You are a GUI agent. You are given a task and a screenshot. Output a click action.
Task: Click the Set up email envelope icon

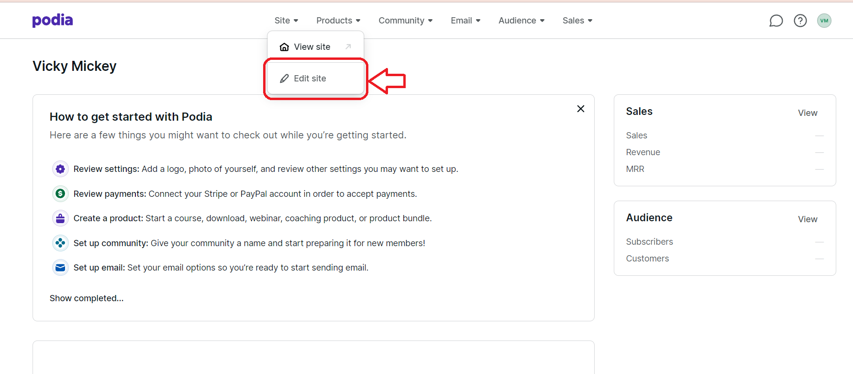60,268
